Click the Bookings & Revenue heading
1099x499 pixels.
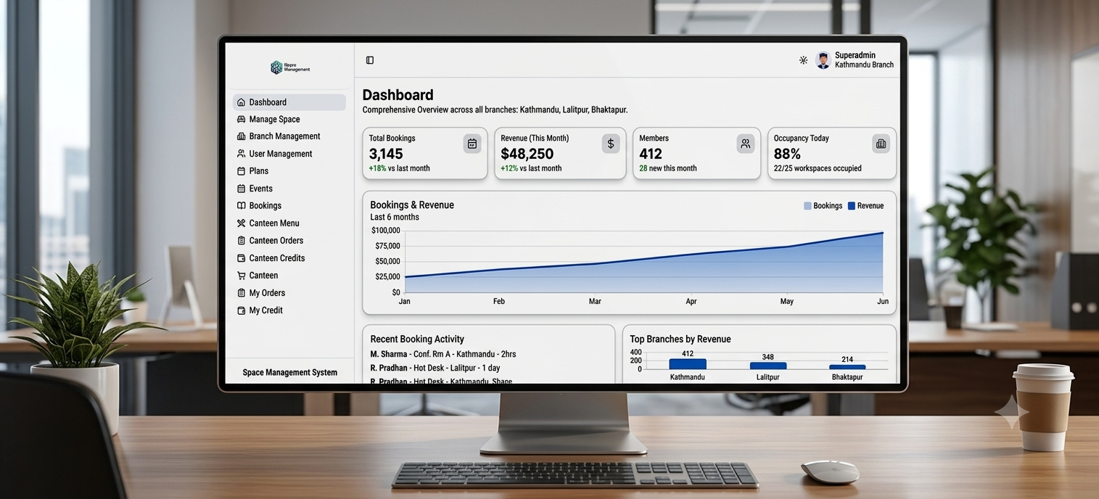[412, 205]
